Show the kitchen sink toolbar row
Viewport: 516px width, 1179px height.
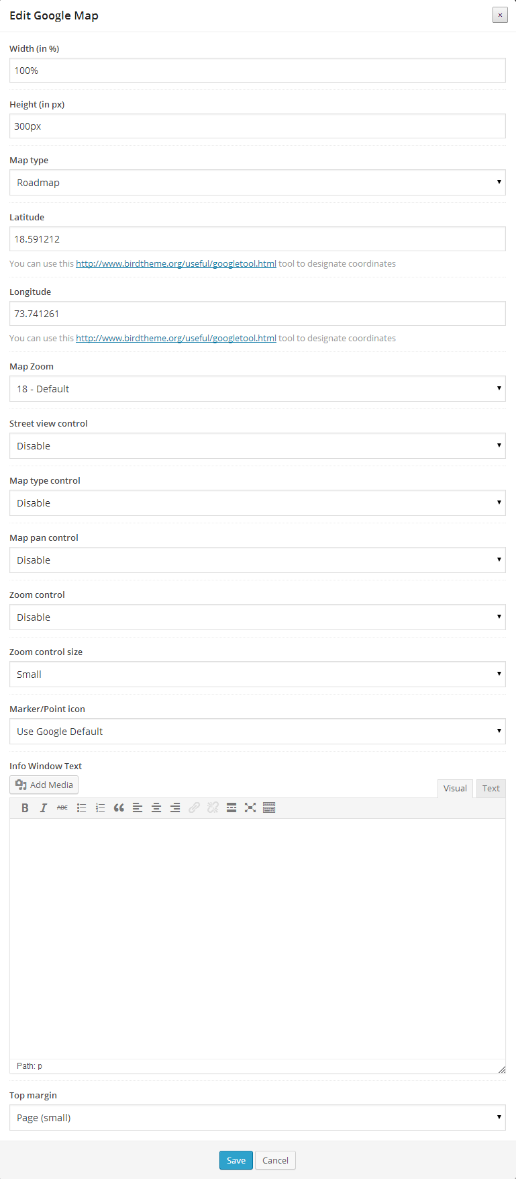269,807
